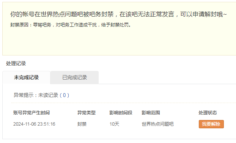Screen dimensions: 236x143
Task: Click the 处理记录 section heading
Action: (x=16, y=63)
